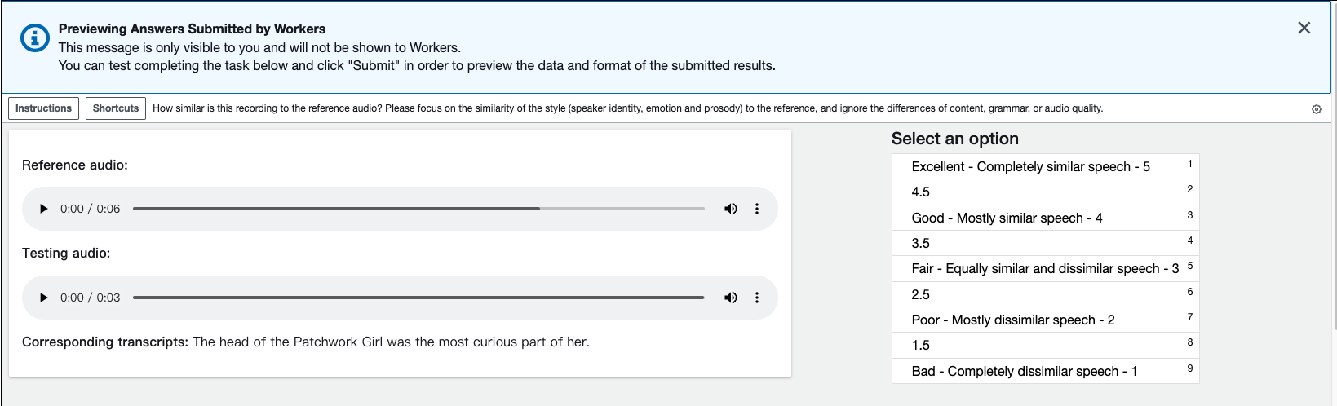Dismiss the preview message banner
The width and height of the screenshot is (1337, 406).
click(1304, 29)
